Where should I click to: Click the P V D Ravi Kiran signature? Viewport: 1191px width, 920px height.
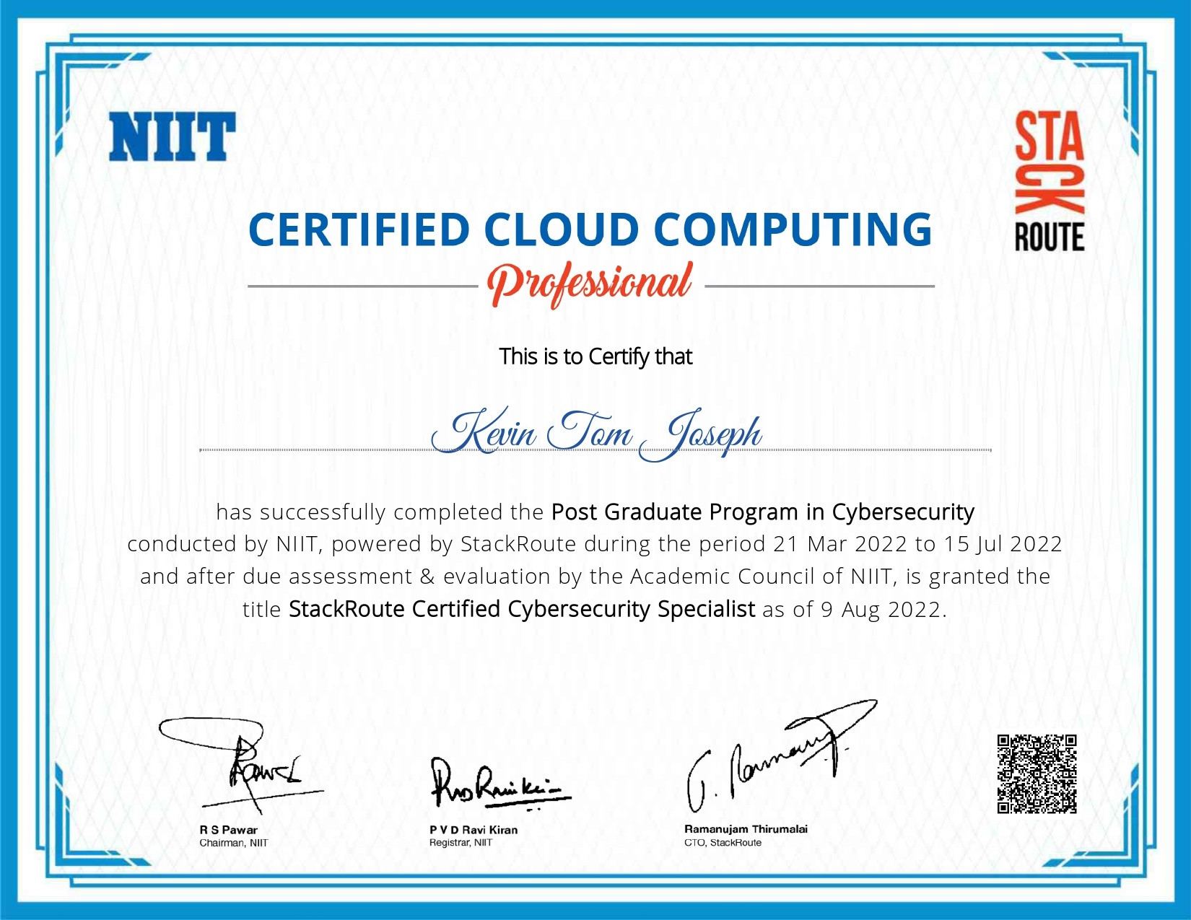(x=500, y=784)
